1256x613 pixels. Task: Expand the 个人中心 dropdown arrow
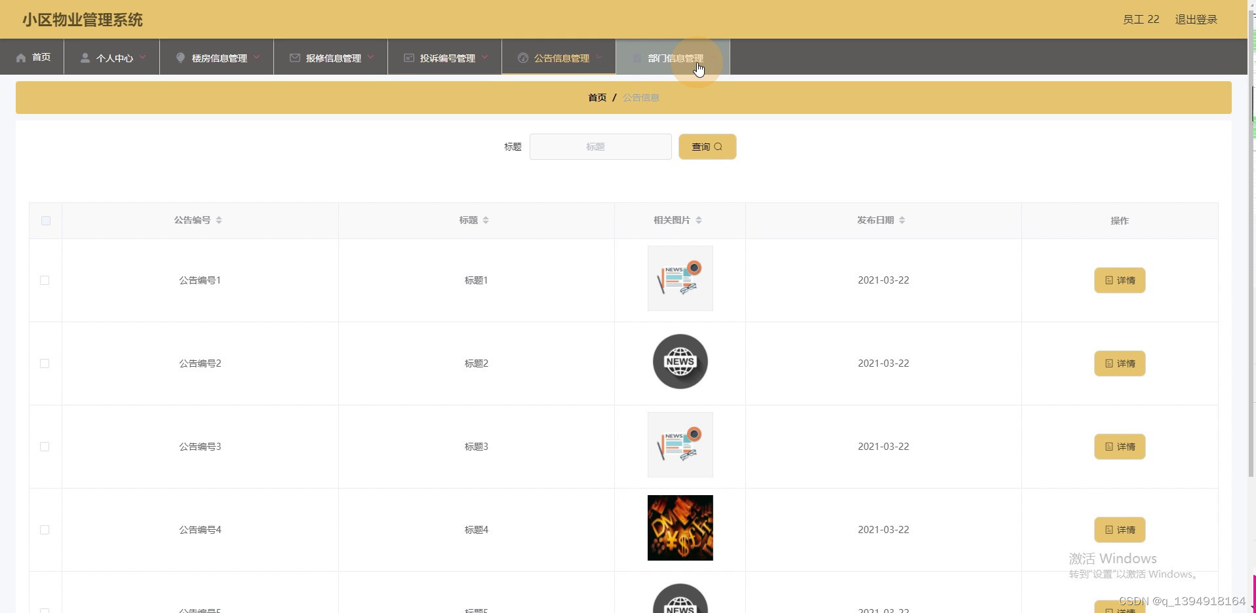pyautogui.click(x=142, y=57)
